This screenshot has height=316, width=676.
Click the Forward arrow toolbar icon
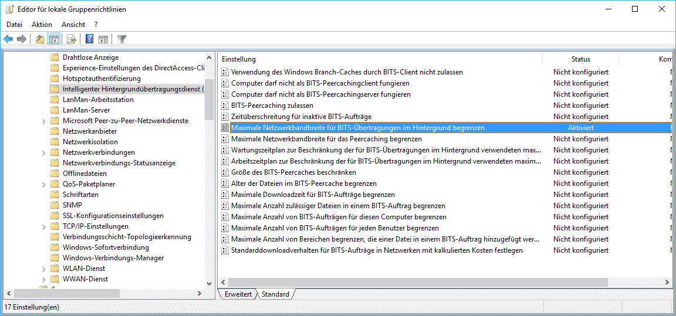coord(22,39)
